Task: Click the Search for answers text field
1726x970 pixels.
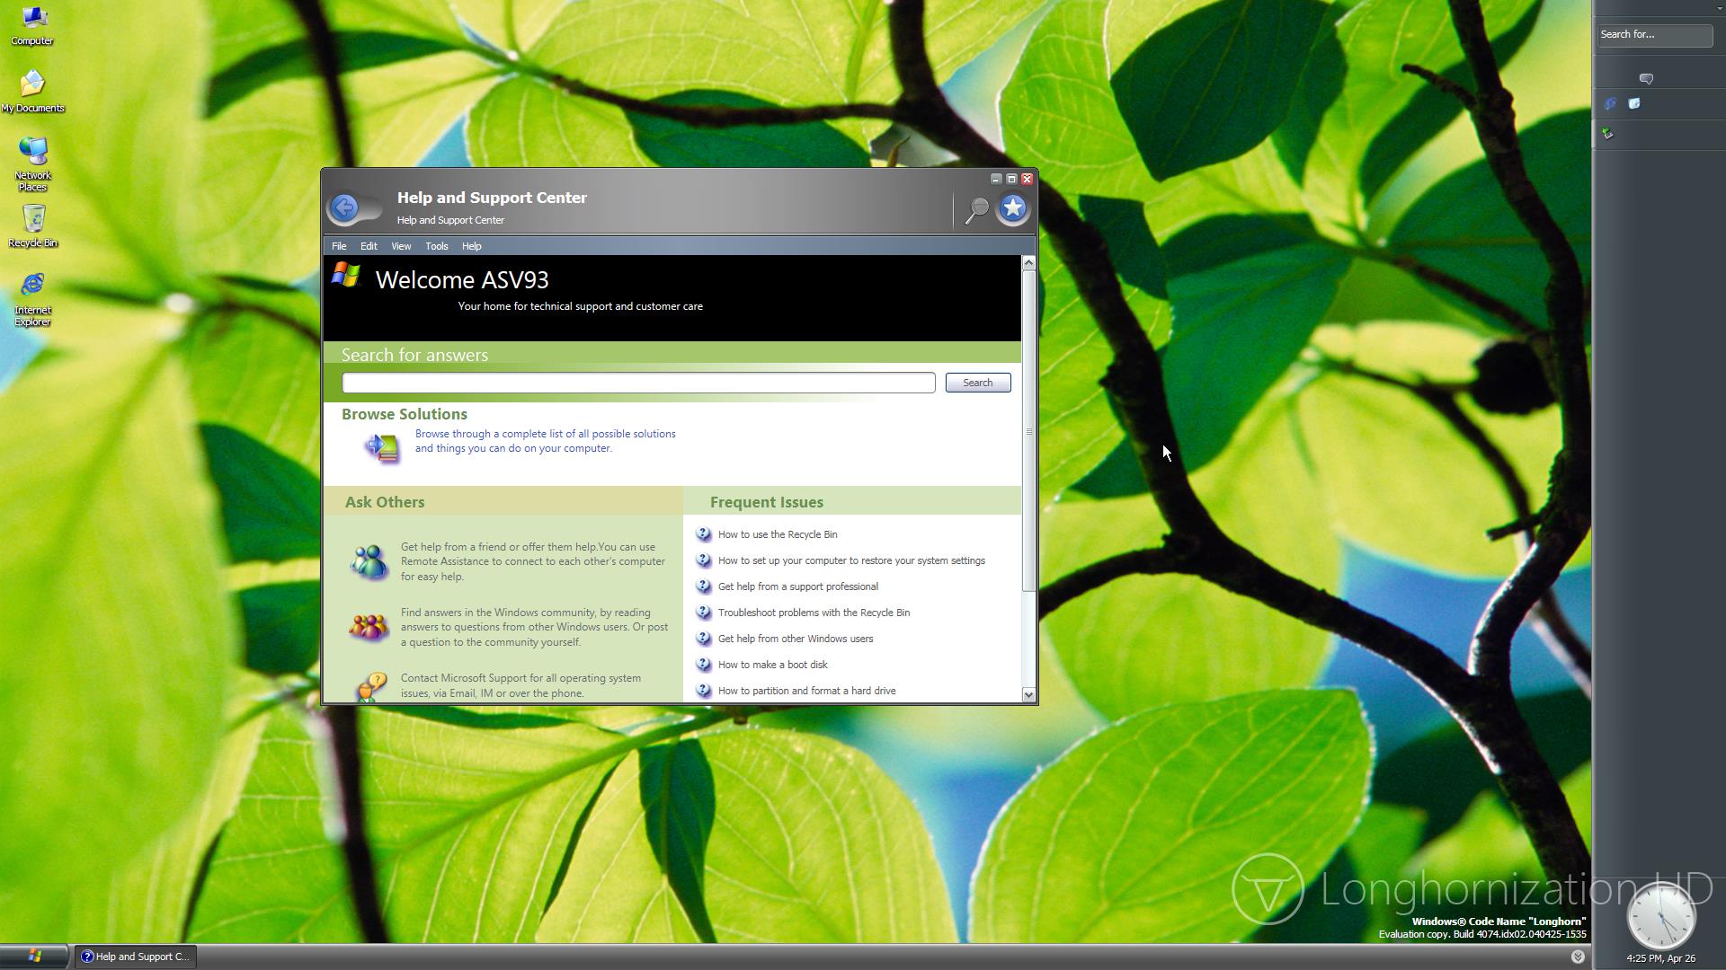Action: tap(638, 383)
